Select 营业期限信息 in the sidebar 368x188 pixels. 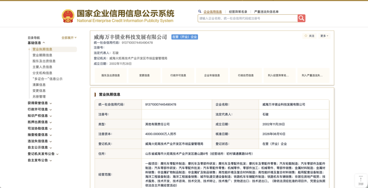(42, 55)
